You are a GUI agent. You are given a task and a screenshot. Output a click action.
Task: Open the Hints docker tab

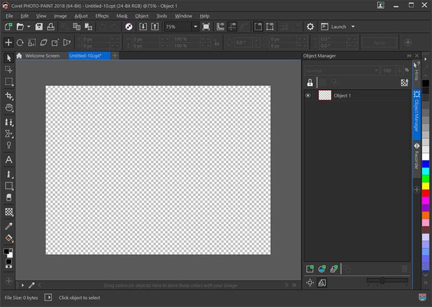pos(416,71)
